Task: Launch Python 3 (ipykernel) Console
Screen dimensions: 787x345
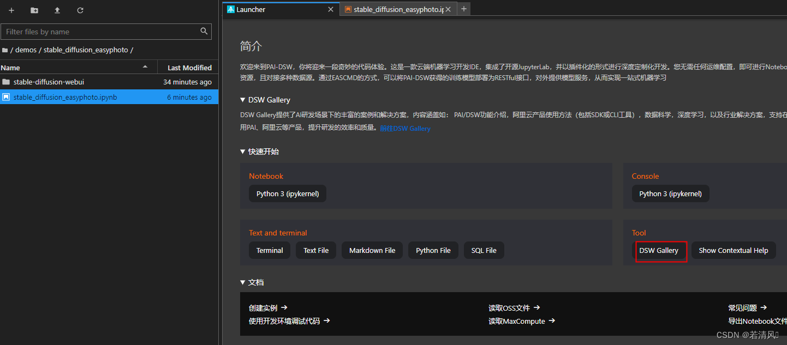Action: [670, 193]
